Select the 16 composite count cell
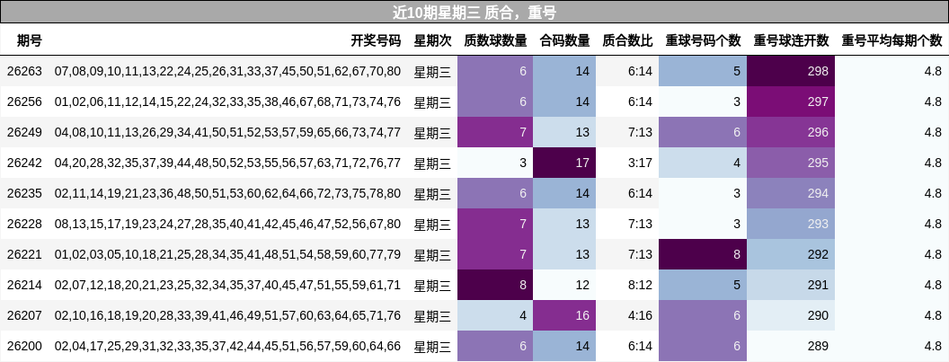The width and height of the screenshot is (949, 362). pos(564,316)
